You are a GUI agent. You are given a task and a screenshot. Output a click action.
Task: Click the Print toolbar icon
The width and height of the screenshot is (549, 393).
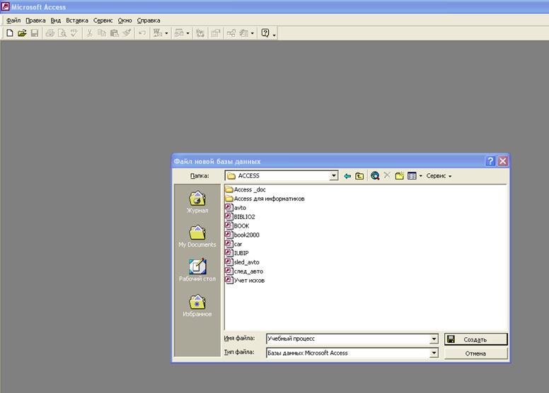50,33
